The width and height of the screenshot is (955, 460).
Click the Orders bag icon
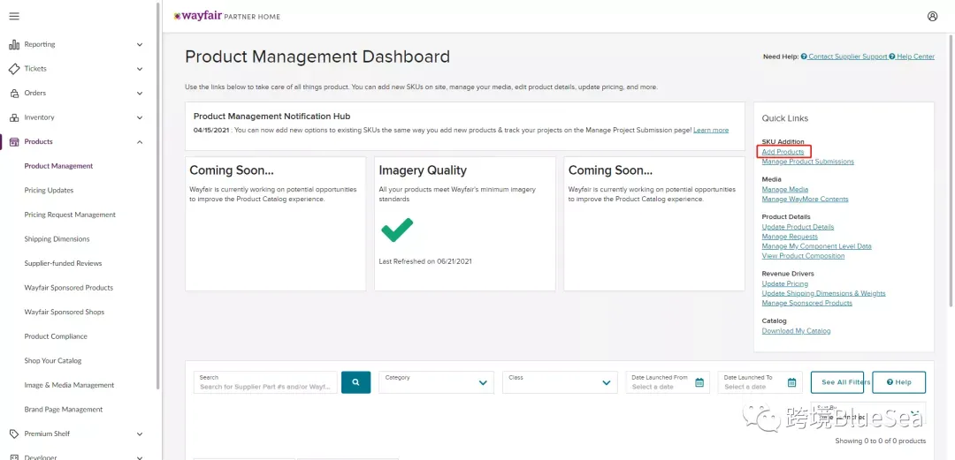point(14,93)
